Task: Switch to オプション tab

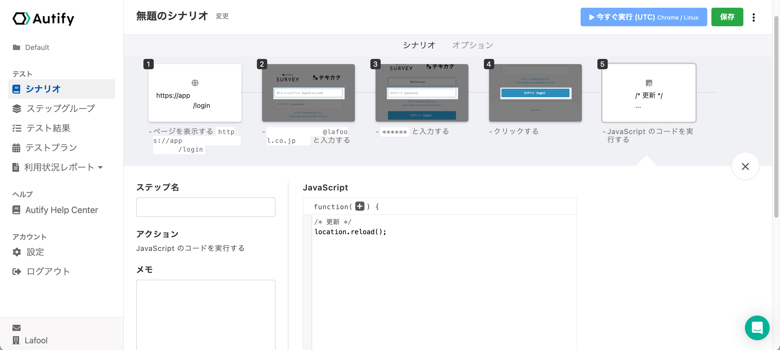Action: (x=472, y=45)
